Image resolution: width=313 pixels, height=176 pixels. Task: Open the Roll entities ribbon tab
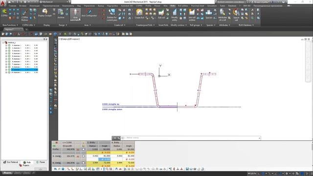pos(183,6)
